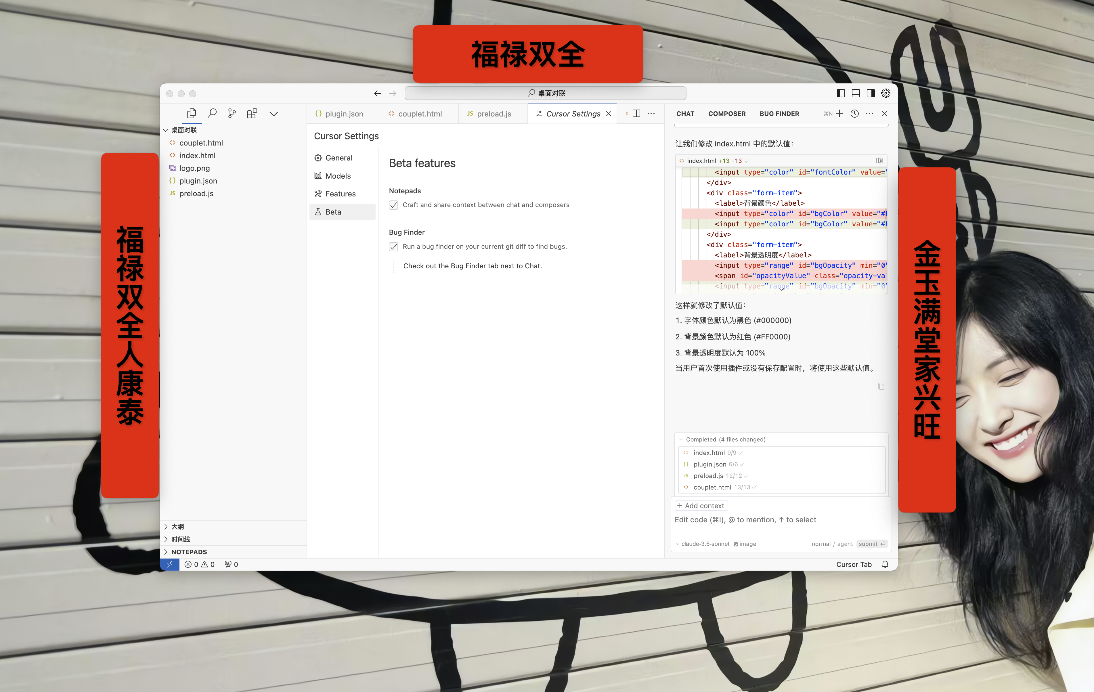The width and height of the screenshot is (1094, 692).
Task: Open preload.js 12/12 in changed files
Action: click(781, 476)
